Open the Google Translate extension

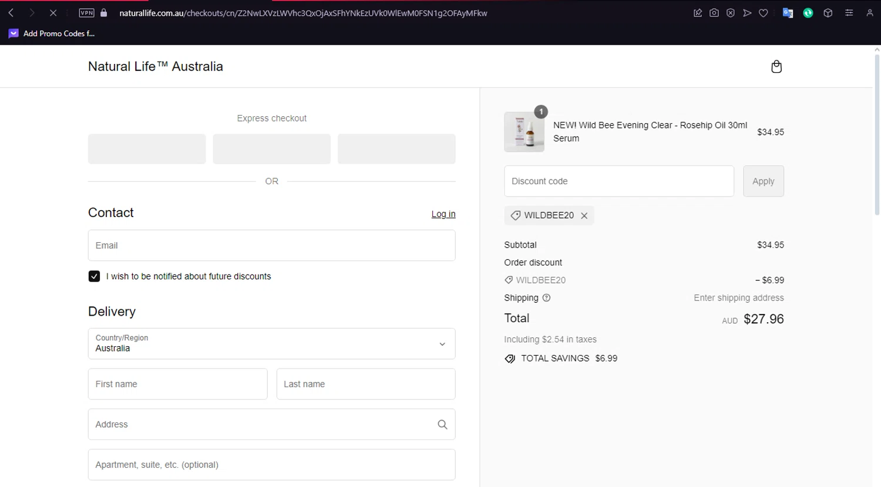tap(788, 13)
